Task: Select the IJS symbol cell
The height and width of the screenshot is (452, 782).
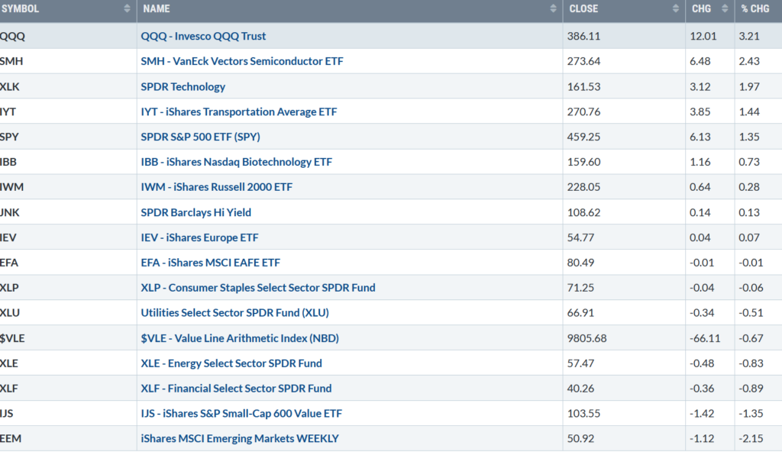Action: pos(68,413)
